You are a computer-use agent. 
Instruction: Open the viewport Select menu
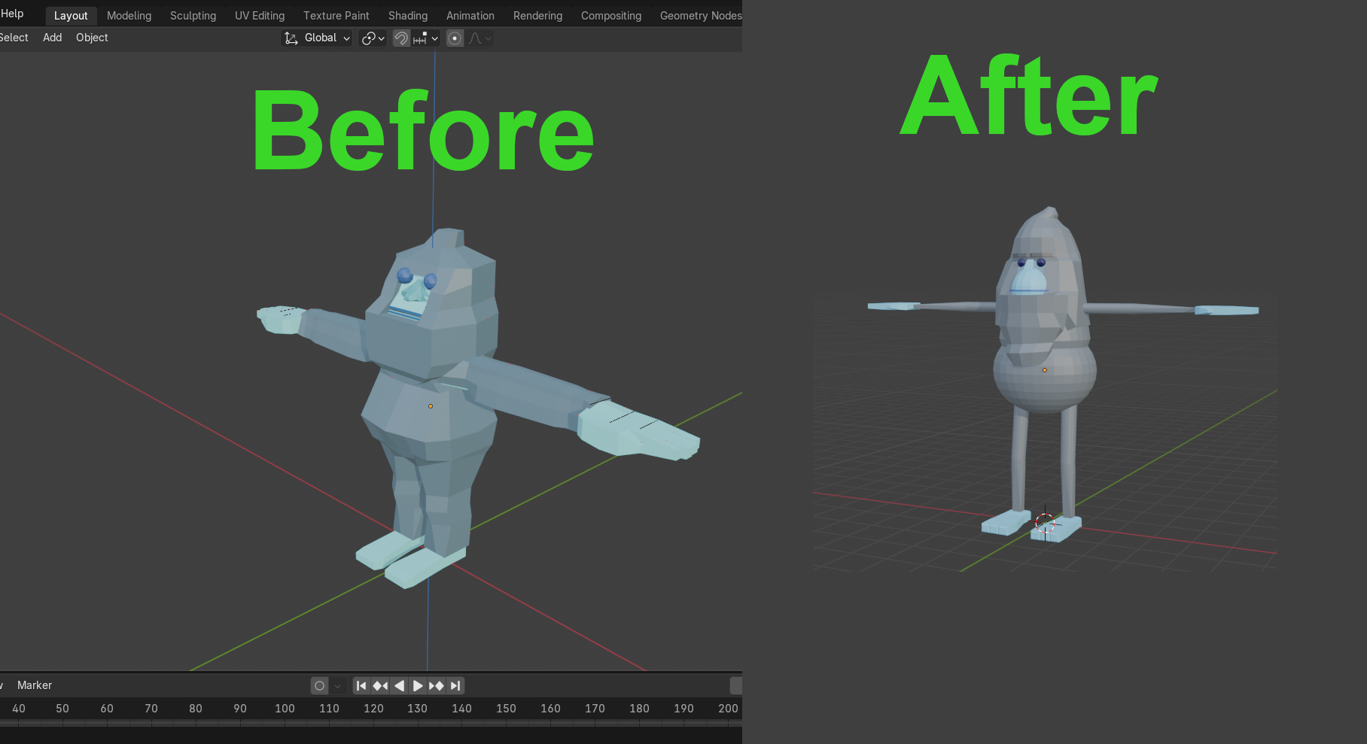(14, 38)
